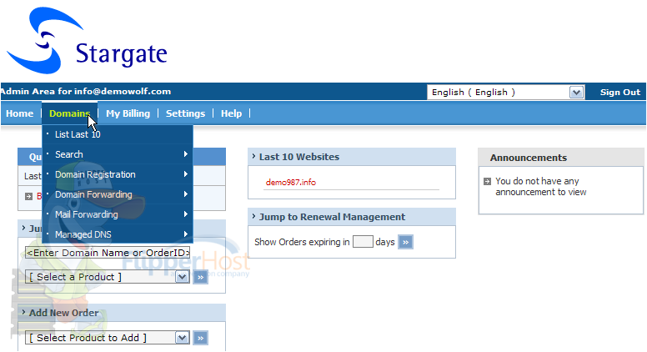
Task: Expand Domain Forwarding submenu
Action: (118, 194)
